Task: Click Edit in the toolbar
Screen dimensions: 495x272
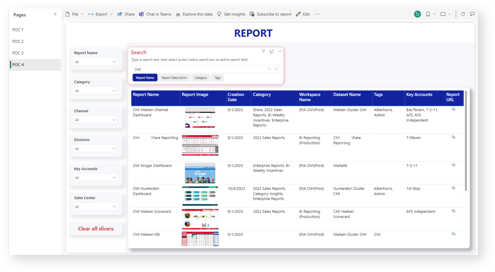Action: pyautogui.click(x=303, y=14)
